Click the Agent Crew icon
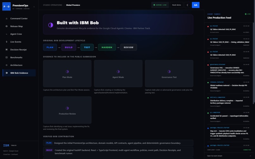Screen dimensions: 255x159 coord(7,34)
